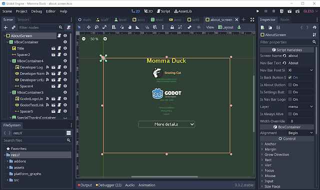Zoom out with minus button in viewport
The width and height of the screenshot is (320, 190).
pos(83,39)
